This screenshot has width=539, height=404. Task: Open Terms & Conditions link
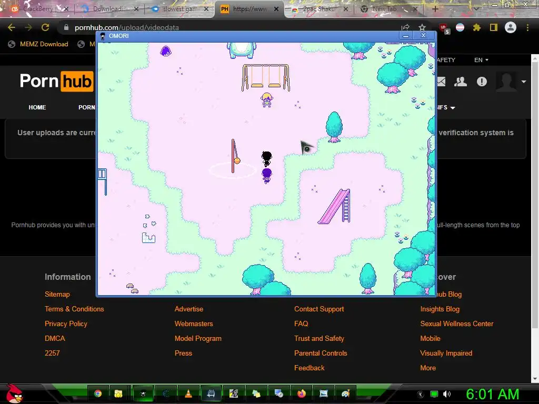[x=74, y=309]
